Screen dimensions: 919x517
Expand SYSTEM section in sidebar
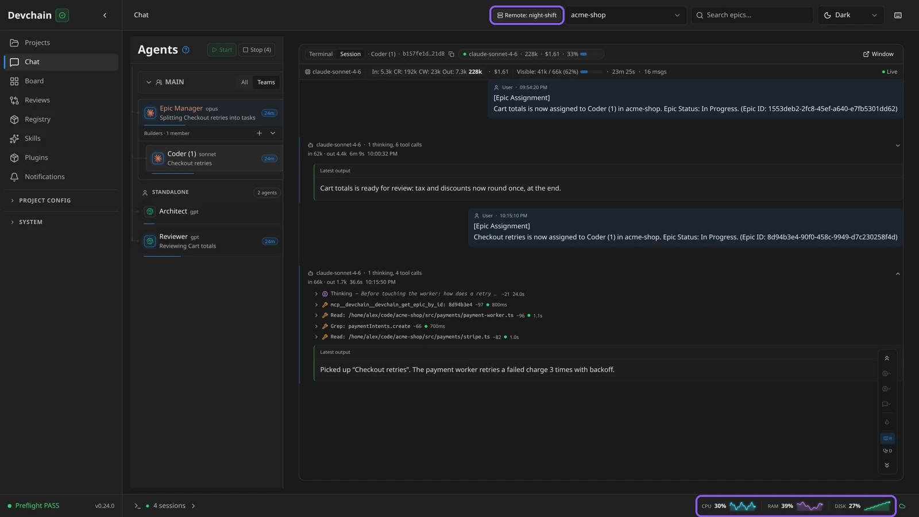61,222
